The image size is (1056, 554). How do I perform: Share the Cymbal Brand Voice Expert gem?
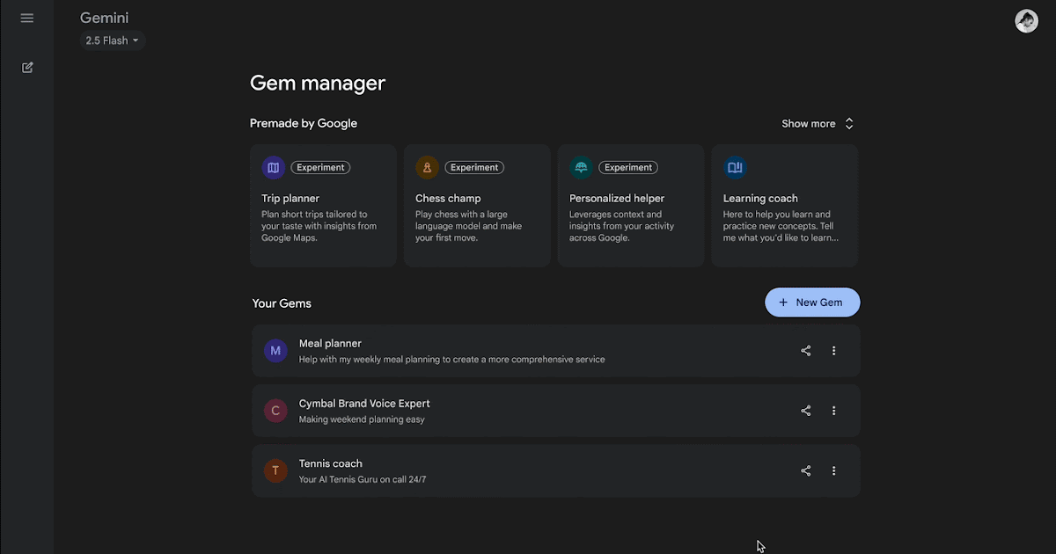(805, 411)
